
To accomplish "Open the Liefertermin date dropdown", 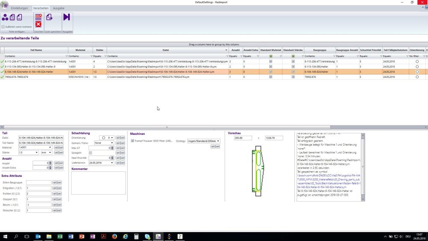I will click(113, 163).
